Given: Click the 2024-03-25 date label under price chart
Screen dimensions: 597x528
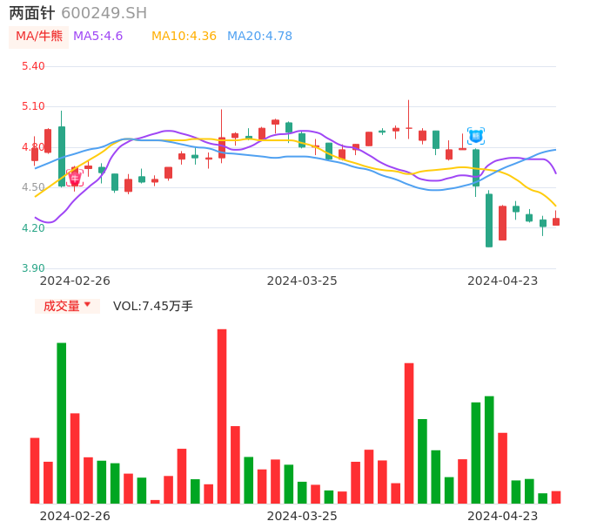Looking at the screenshot, I should click(302, 281).
